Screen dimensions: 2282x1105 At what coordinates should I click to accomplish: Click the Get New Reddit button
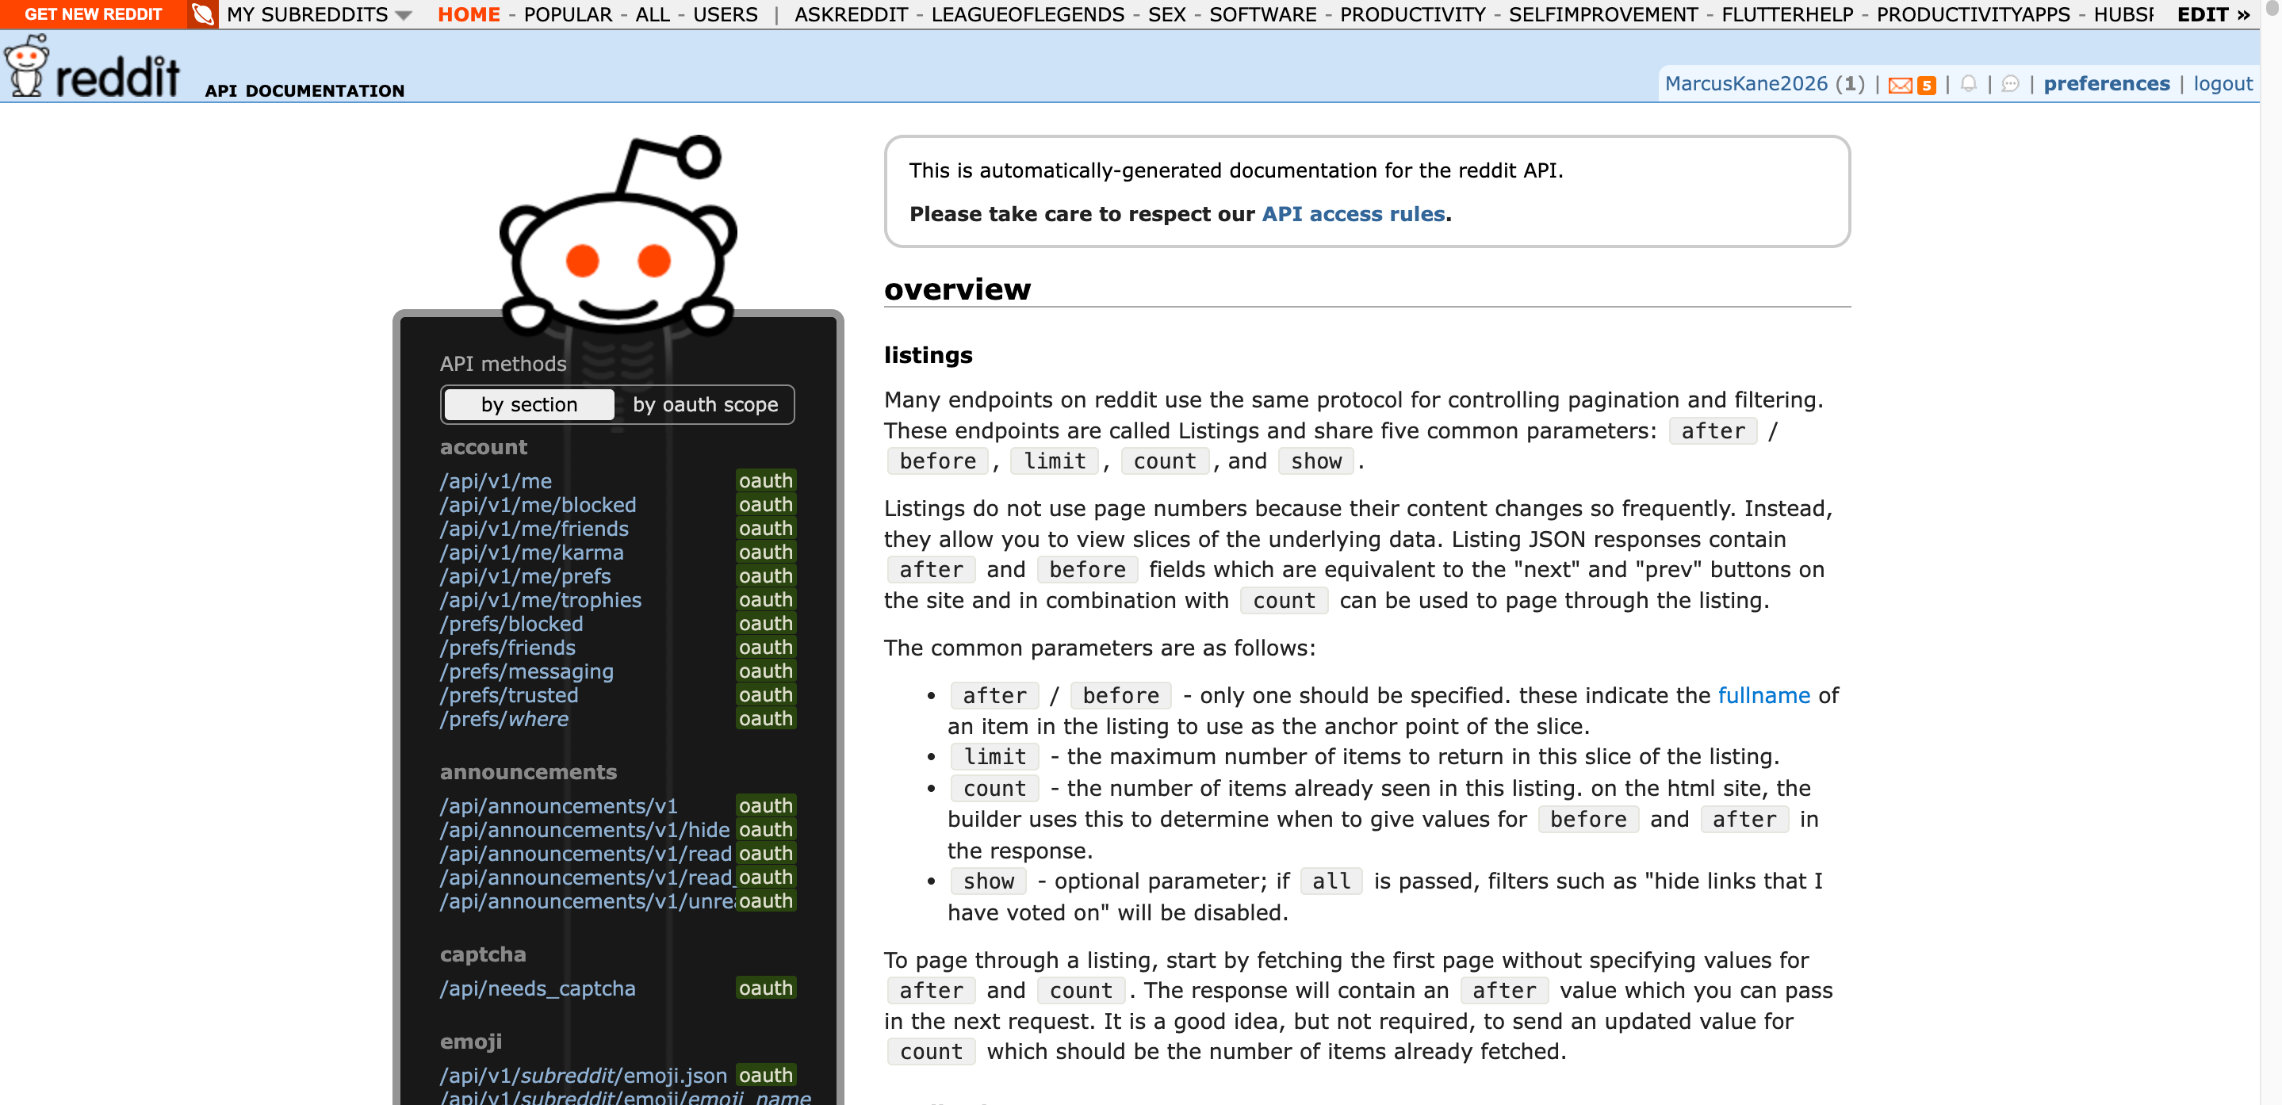(93, 14)
